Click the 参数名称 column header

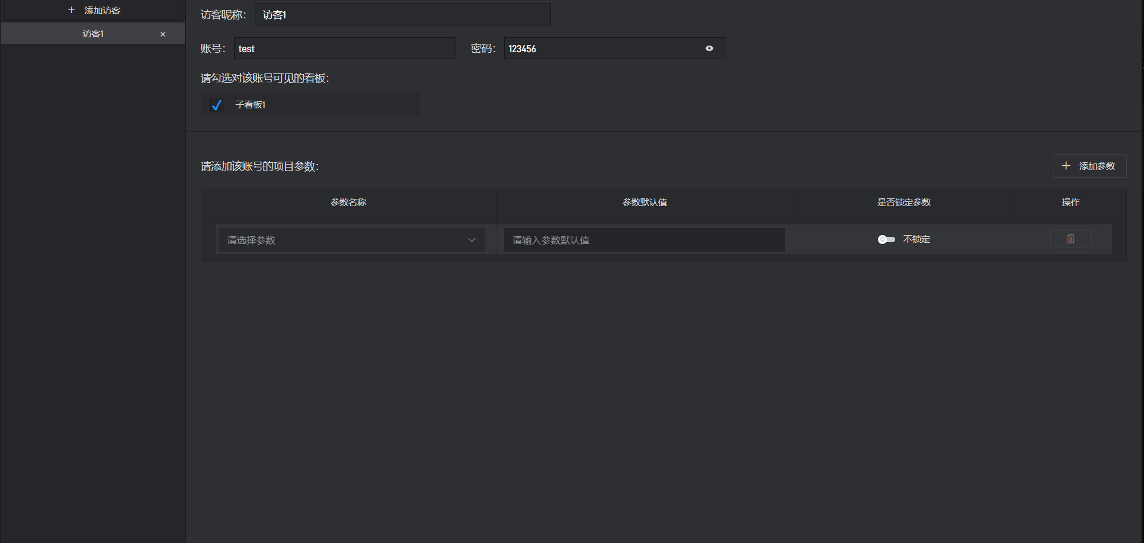(348, 203)
